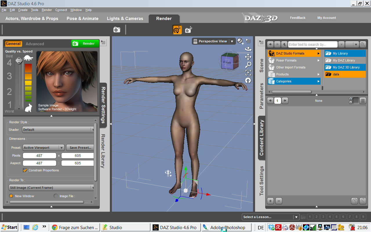
Task: Open Internet Explorer from quick launch
Action: click(x=35, y=227)
